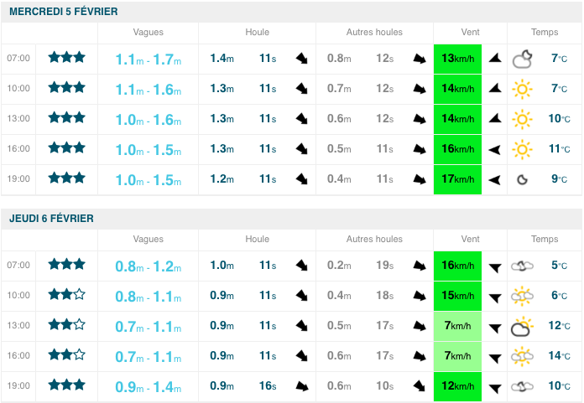Image resolution: width=584 pixels, height=403 pixels.
Task: Click the 14°C temperature for Thursday 16:00
Action: tap(558, 356)
